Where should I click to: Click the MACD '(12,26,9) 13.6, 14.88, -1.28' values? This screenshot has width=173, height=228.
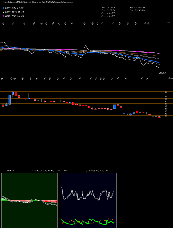(45, 171)
